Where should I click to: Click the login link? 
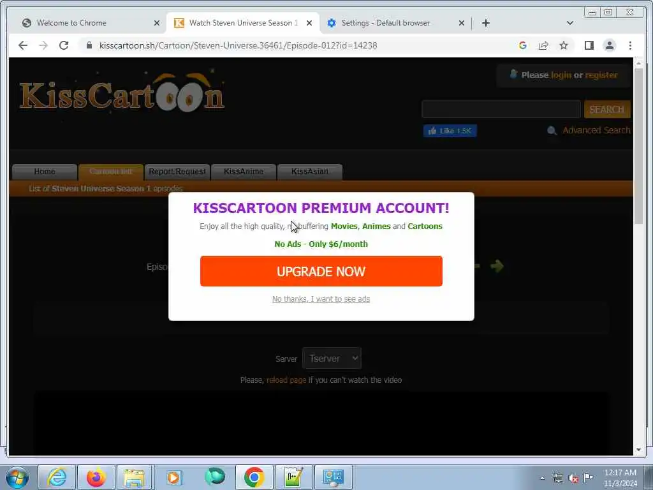tap(561, 75)
